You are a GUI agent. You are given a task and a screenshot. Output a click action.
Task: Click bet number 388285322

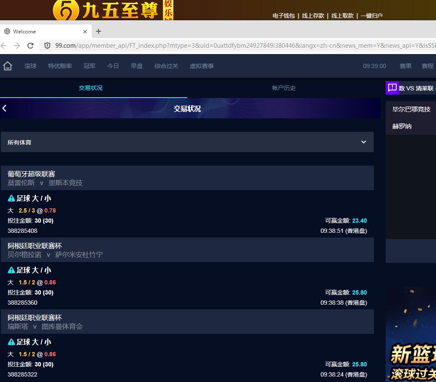click(x=22, y=374)
